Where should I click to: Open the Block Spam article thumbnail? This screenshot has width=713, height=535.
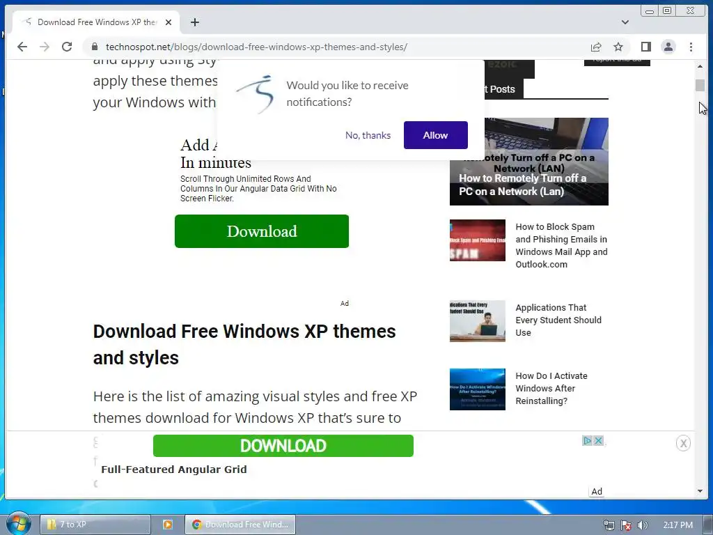(x=478, y=240)
